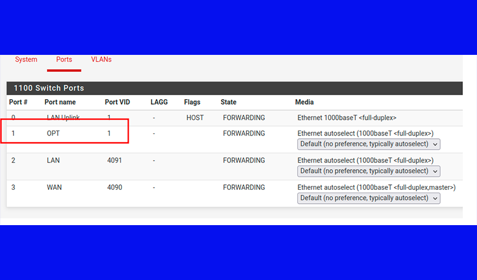This screenshot has width=477, height=280.
Task: Click the Port VID column header
Action: tap(117, 102)
